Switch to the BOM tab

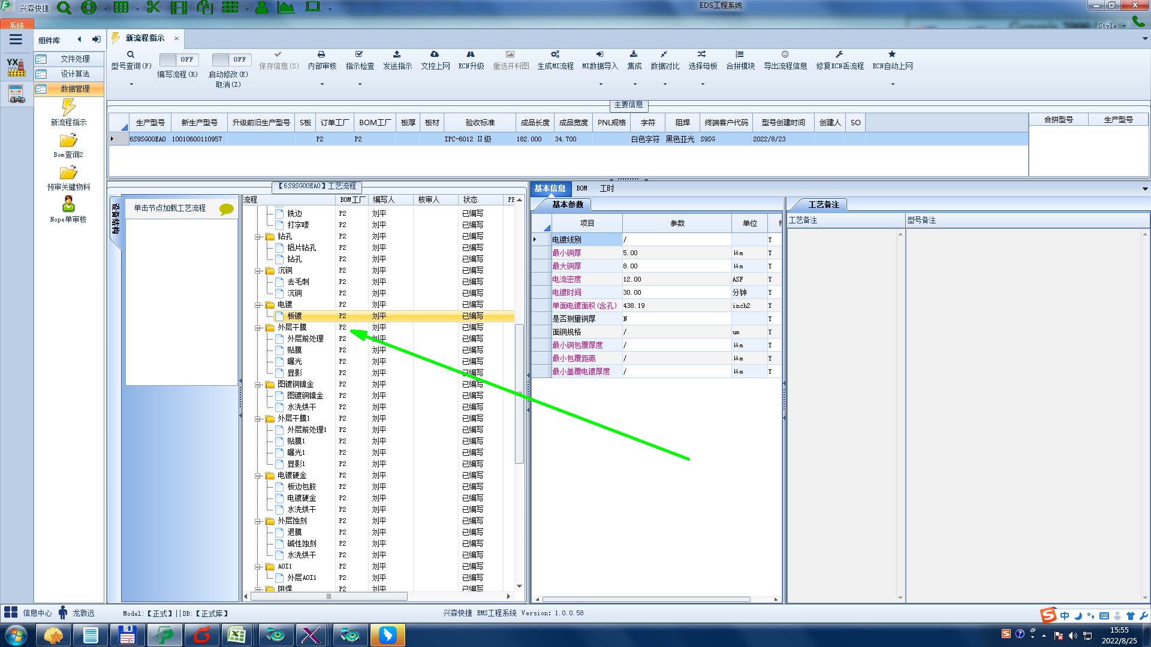point(581,188)
